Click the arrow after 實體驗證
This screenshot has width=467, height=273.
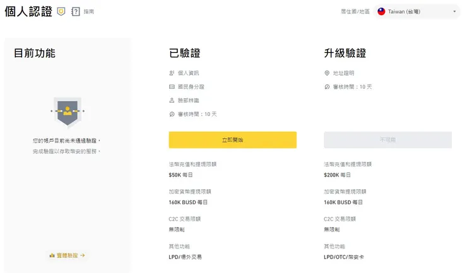pyautogui.click(x=83, y=255)
